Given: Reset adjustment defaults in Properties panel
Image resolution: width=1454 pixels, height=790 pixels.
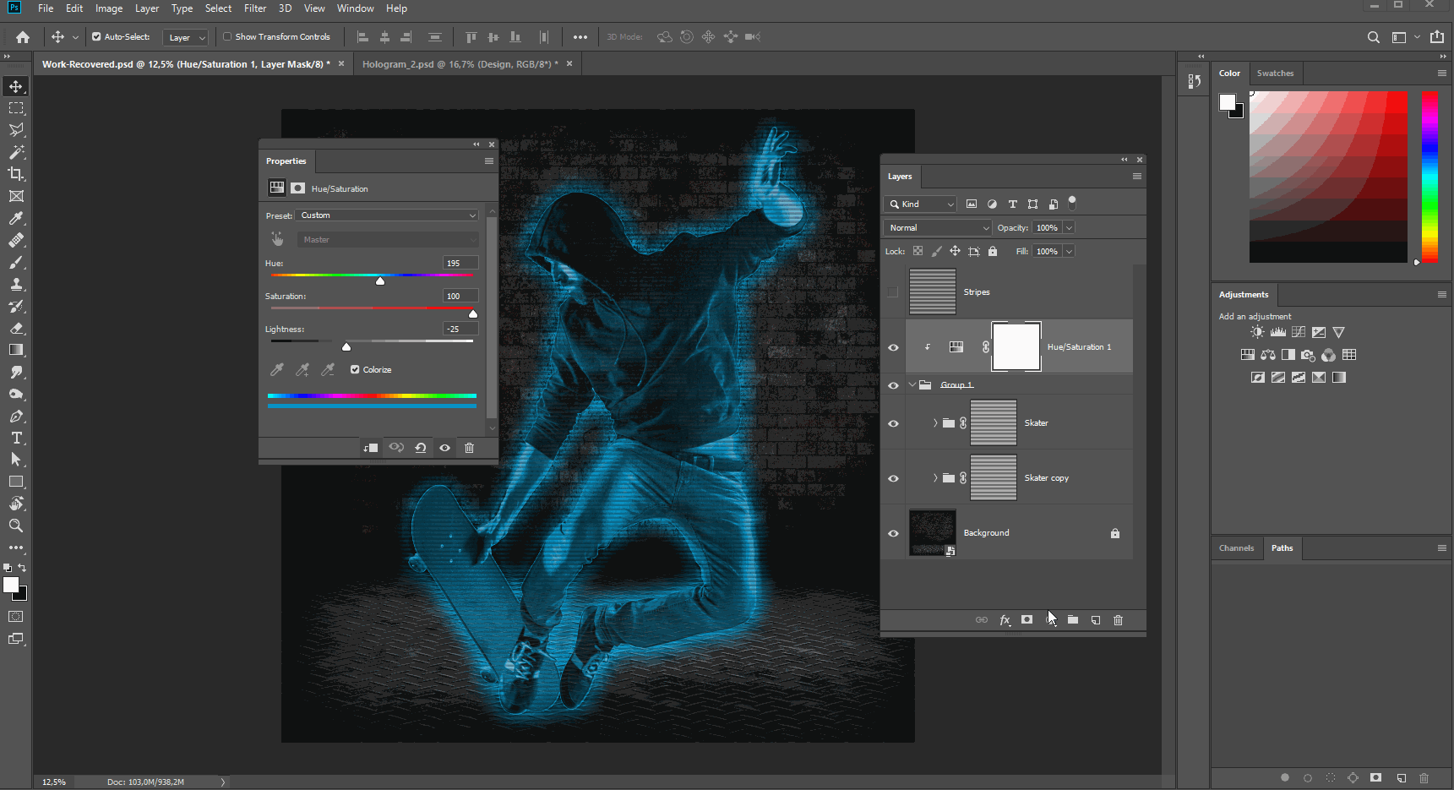Looking at the screenshot, I should pyautogui.click(x=420, y=448).
